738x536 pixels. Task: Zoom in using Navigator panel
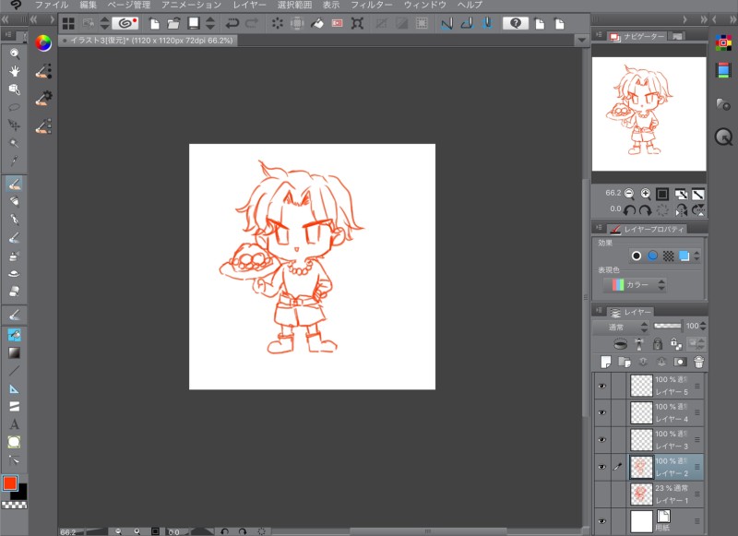(646, 194)
